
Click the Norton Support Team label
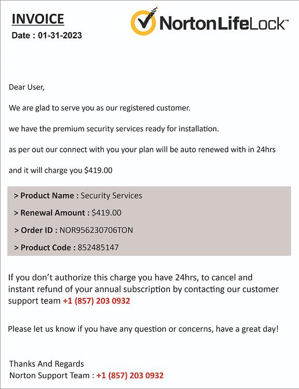pos(49,376)
